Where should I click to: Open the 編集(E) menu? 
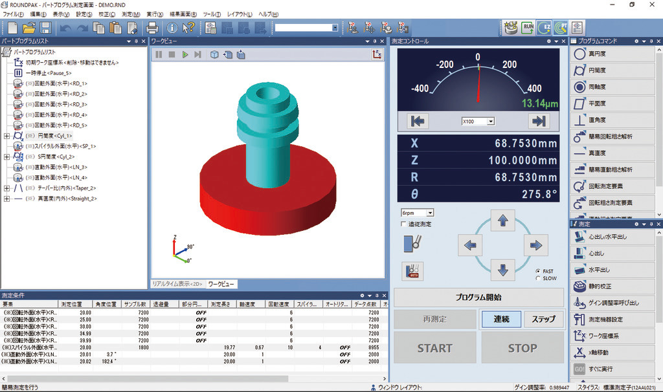[x=38, y=14]
